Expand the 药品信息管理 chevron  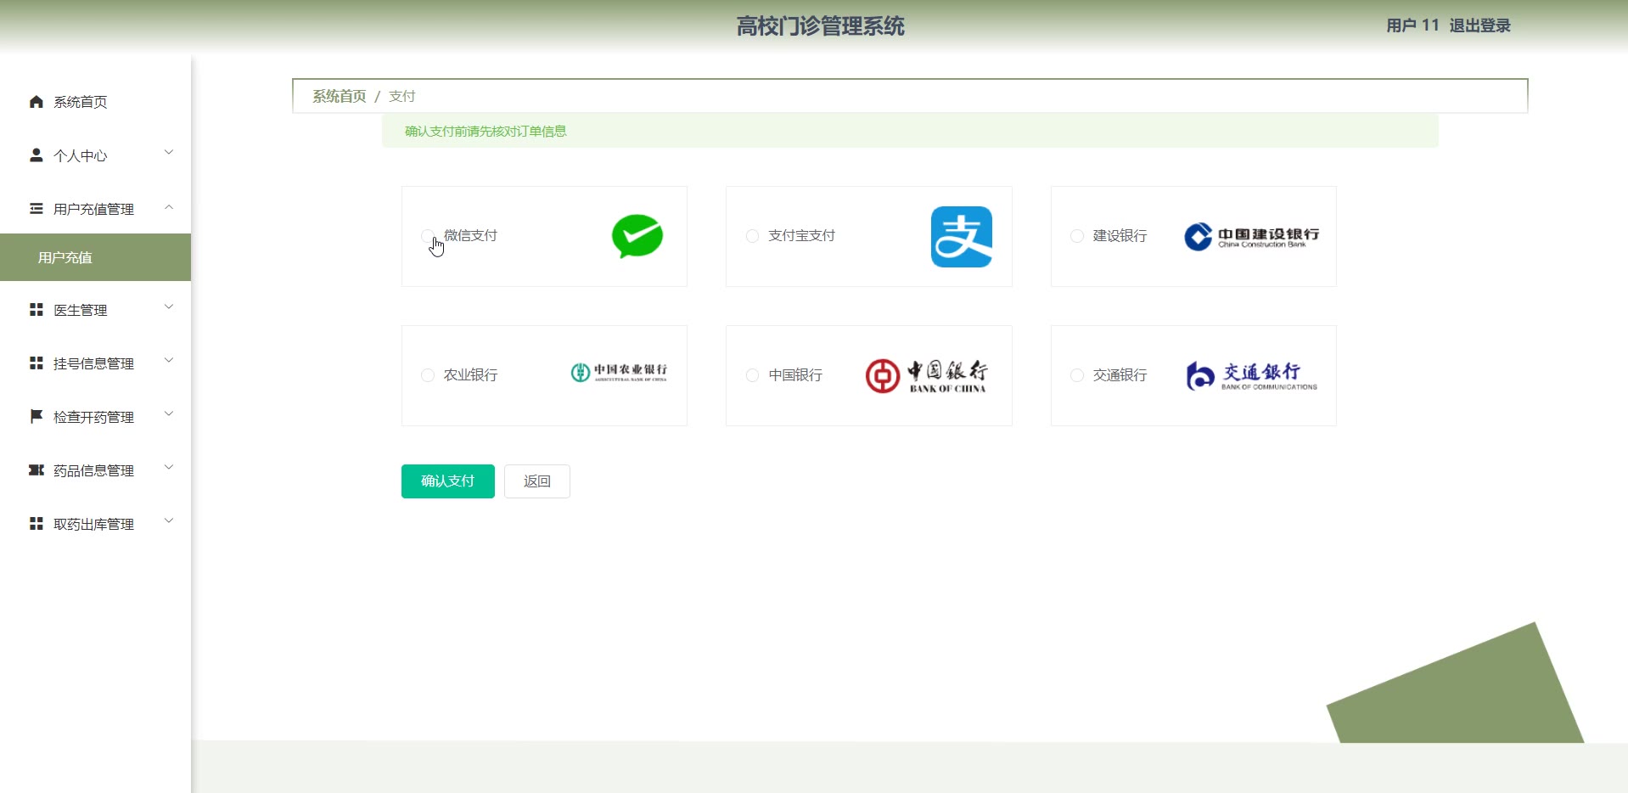(x=169, y=468)
